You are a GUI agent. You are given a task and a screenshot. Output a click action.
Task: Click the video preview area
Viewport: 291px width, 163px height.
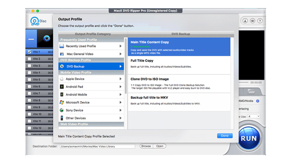click(251, 55)
